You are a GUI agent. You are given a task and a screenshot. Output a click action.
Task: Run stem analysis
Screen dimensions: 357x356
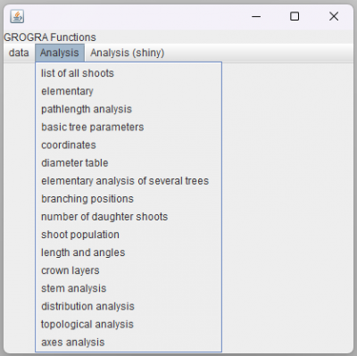pyautogui.click(x=129, y=288)
